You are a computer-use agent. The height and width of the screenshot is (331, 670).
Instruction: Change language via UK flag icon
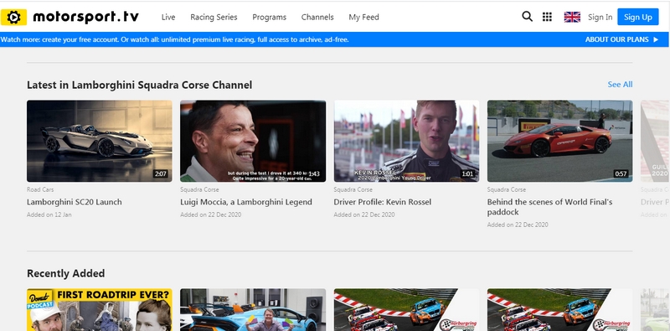click(x=572, y=17)
